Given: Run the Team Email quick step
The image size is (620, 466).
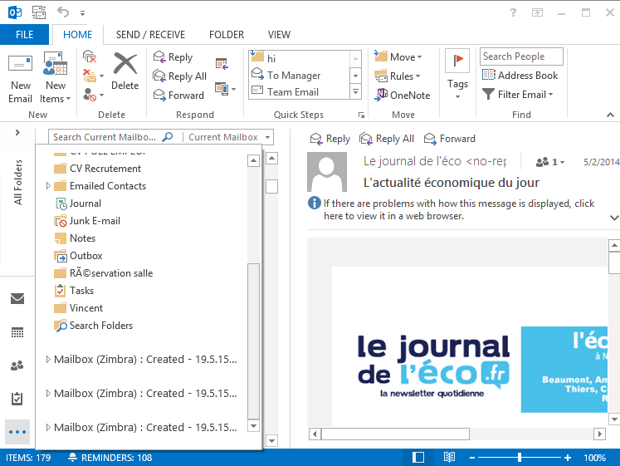Looking at the screenshot, I should click(x=300, y=91).
